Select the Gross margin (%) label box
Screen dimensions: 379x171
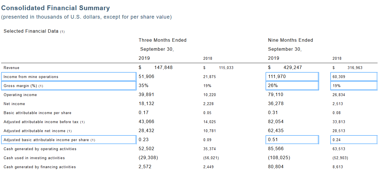[69, 86]
